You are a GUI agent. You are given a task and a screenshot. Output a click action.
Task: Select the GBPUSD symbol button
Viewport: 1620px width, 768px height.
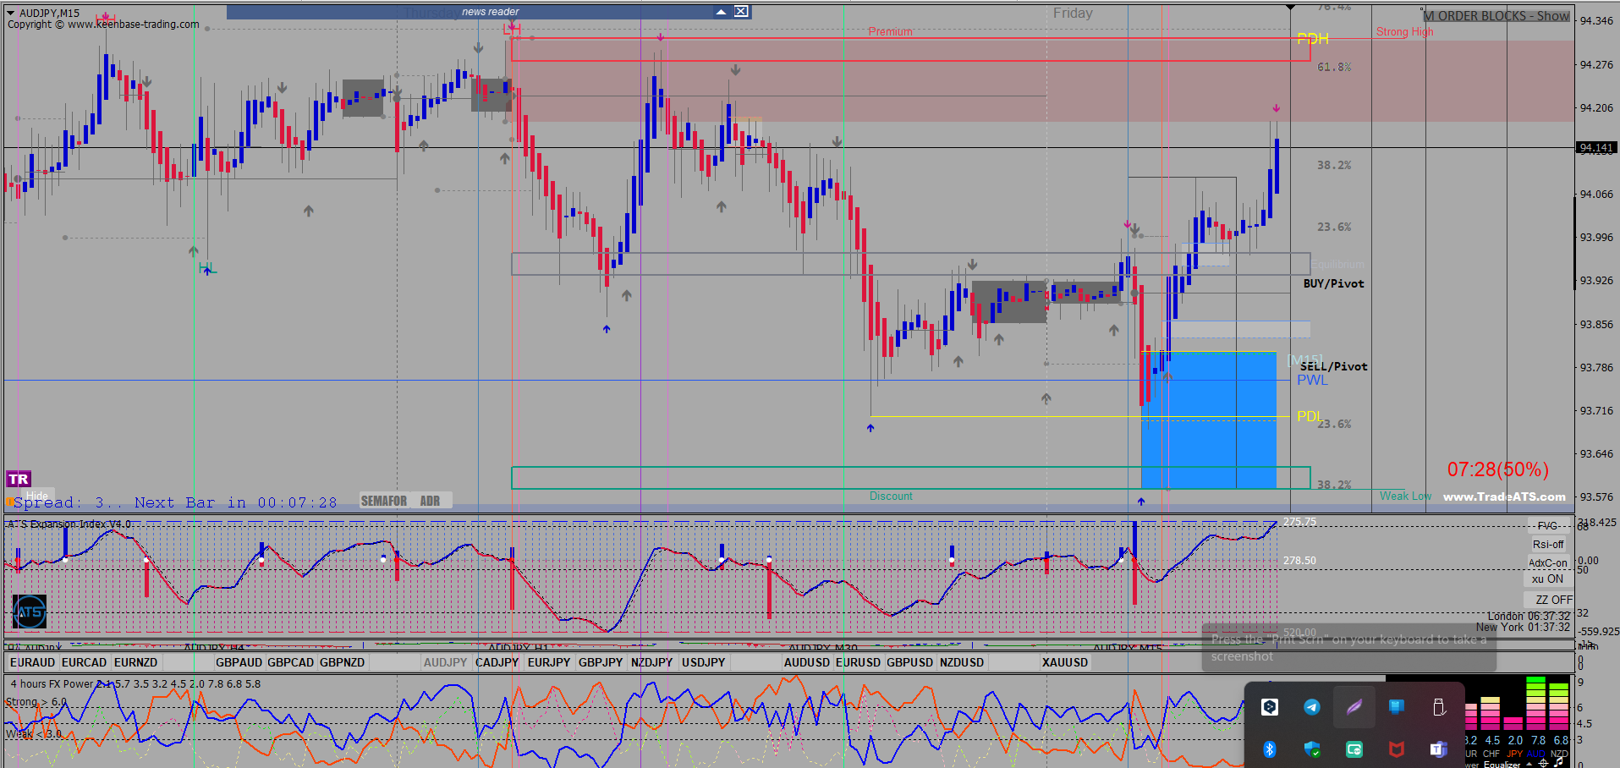point(910,662)
